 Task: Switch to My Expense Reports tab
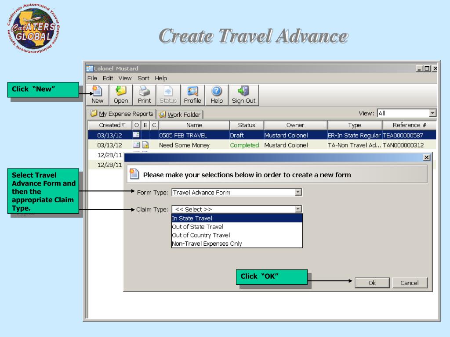122,114
